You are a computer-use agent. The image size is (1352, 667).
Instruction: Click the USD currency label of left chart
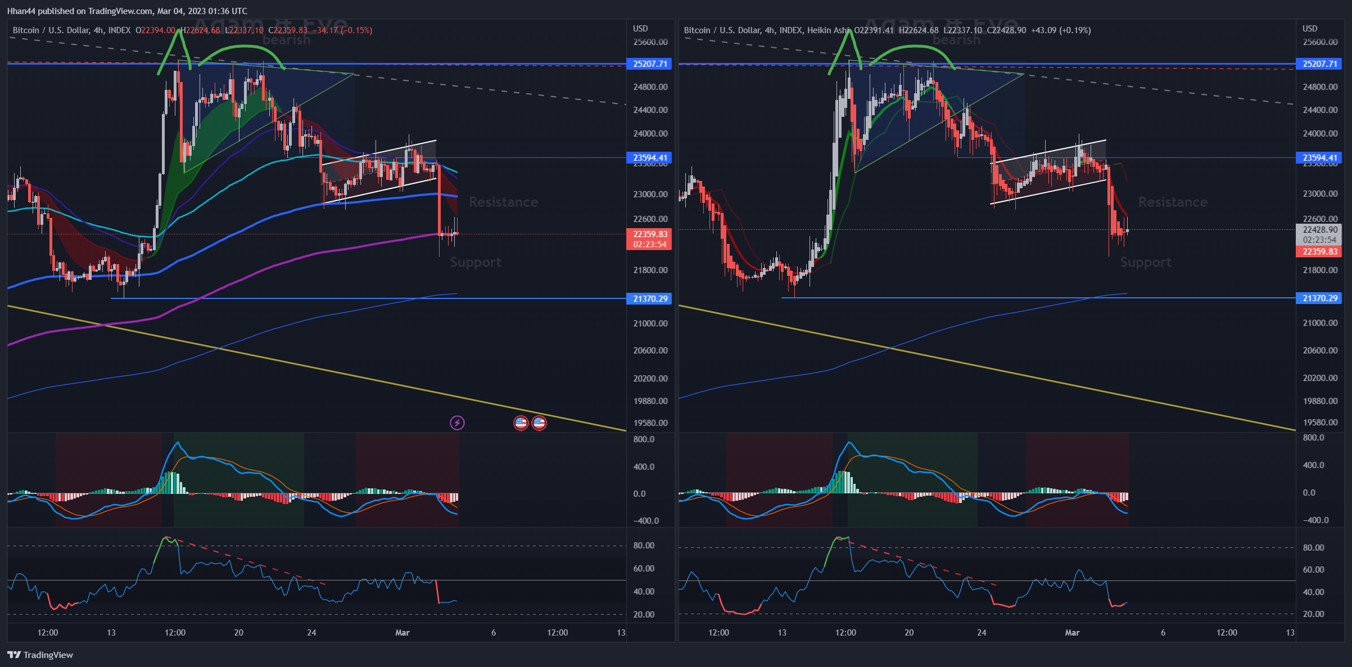tap(640, 29)
